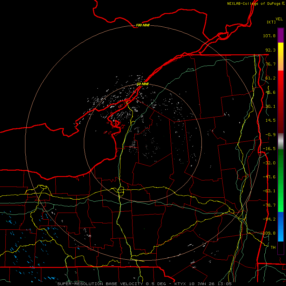Select the 92.3 velocity scale value
Image resolution: width=286 pixels, height=286 pixels.
(x=270, y=50)
